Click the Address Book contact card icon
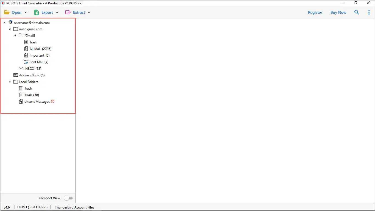The width and height of the screenshot is (375, 211). point(16,75)
